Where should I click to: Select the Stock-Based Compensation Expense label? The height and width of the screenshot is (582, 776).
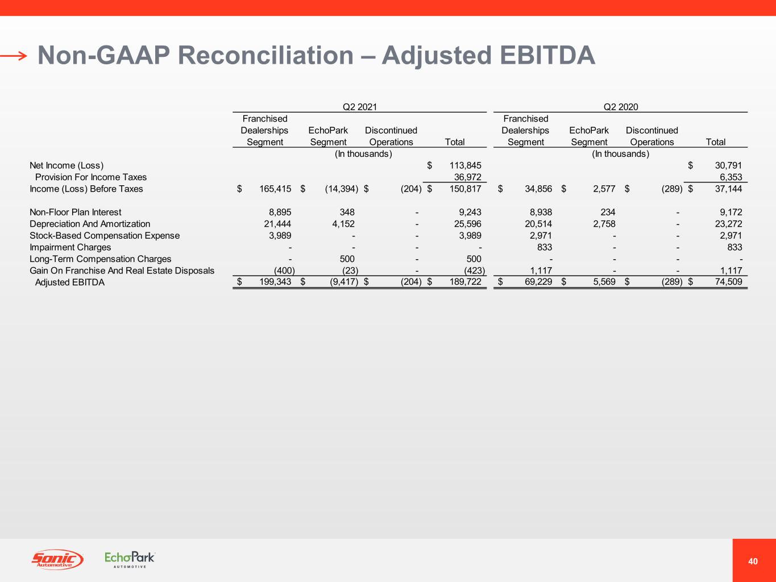click(105, 235)
